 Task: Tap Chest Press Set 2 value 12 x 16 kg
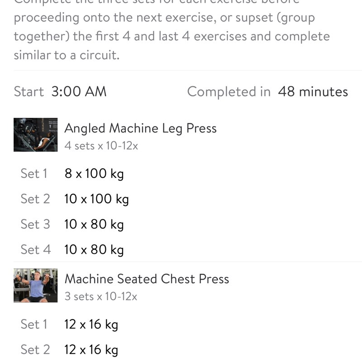91,350
